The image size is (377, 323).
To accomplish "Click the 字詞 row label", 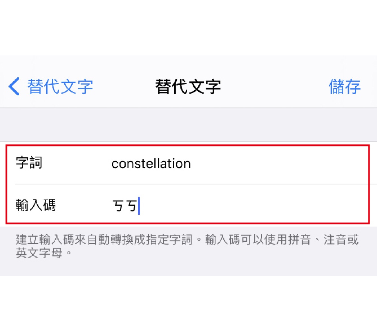I will [x=29, y=163].
